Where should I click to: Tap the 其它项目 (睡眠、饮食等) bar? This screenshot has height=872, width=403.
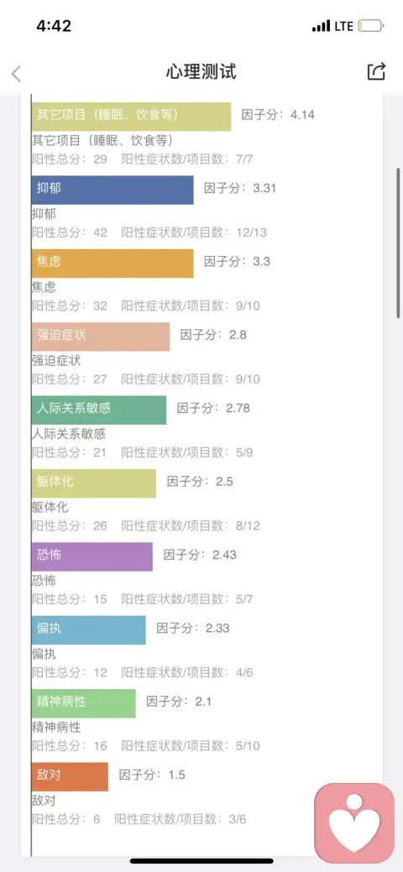click(x=131, y=117)
